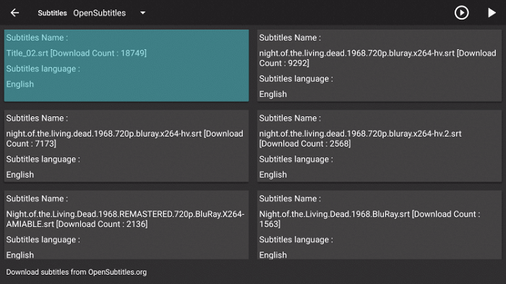Go back using the arrow icon

pyautogui.click(x=15, y=13)
